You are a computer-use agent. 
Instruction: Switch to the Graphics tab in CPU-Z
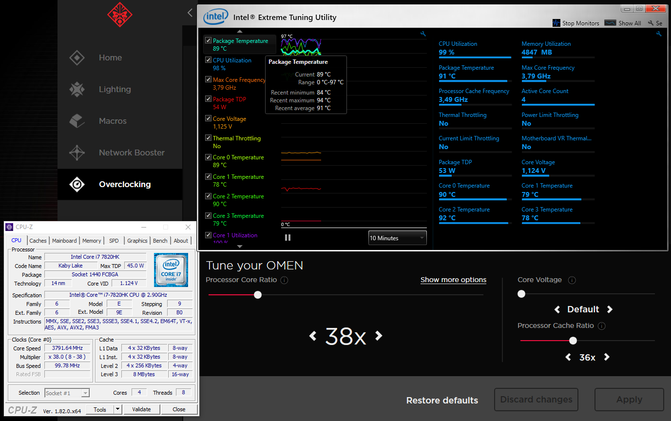137,241
